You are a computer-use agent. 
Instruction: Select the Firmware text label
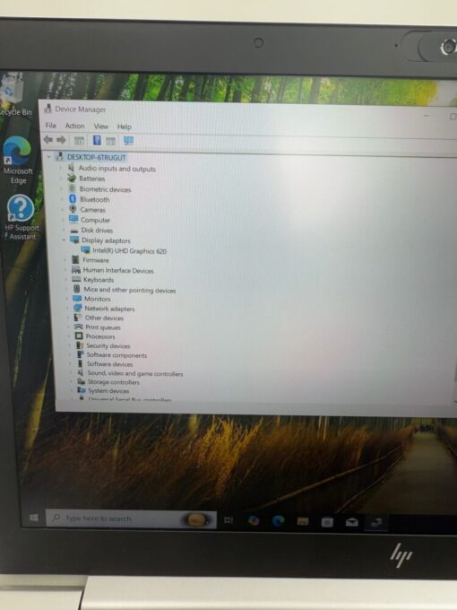[96, 260]
